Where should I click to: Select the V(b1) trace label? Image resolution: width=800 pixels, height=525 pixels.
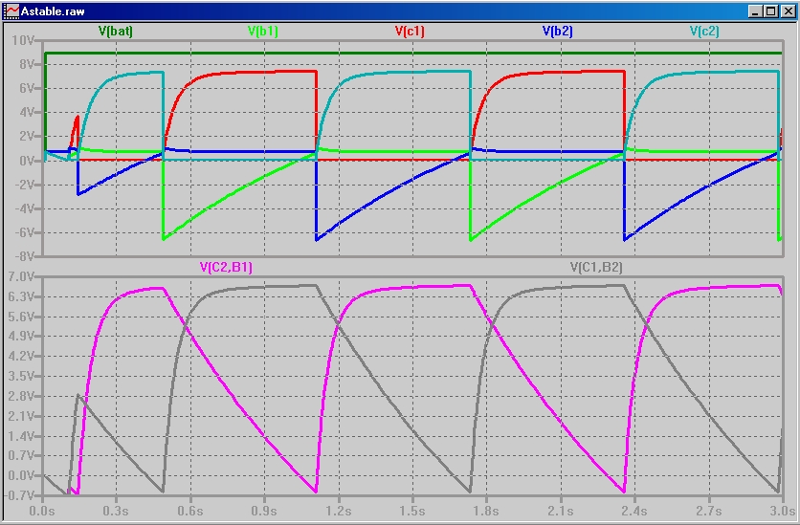click(263, 32)
